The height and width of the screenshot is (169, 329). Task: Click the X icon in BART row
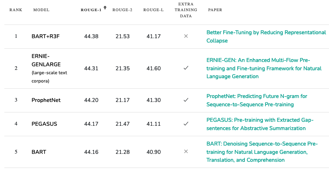click(186, 152)
